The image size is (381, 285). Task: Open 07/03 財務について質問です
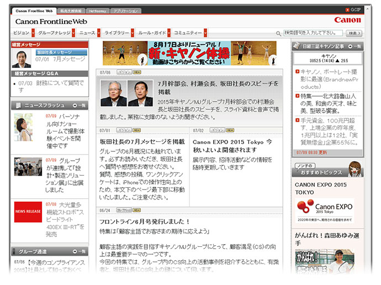51,86
